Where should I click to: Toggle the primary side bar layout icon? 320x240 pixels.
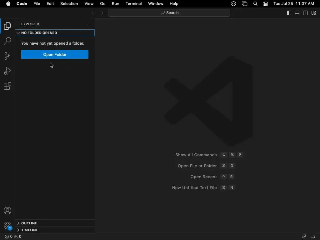[289, 13]
